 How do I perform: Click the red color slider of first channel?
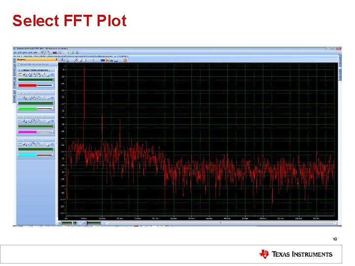[36, 86]
